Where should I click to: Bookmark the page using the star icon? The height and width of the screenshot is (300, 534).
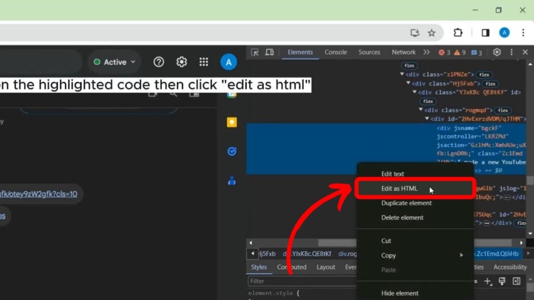[x=432, y=32]
